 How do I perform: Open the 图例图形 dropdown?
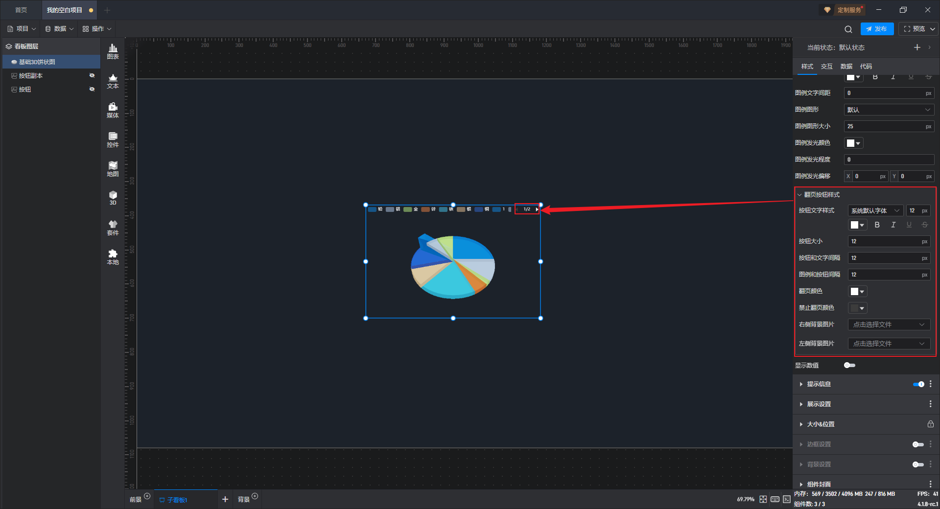889,110
